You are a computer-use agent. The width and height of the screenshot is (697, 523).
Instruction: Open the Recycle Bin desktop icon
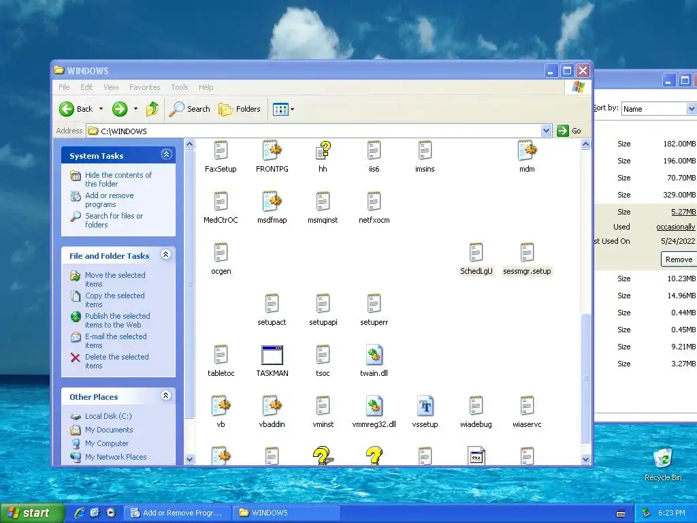[x=663, y=464]
